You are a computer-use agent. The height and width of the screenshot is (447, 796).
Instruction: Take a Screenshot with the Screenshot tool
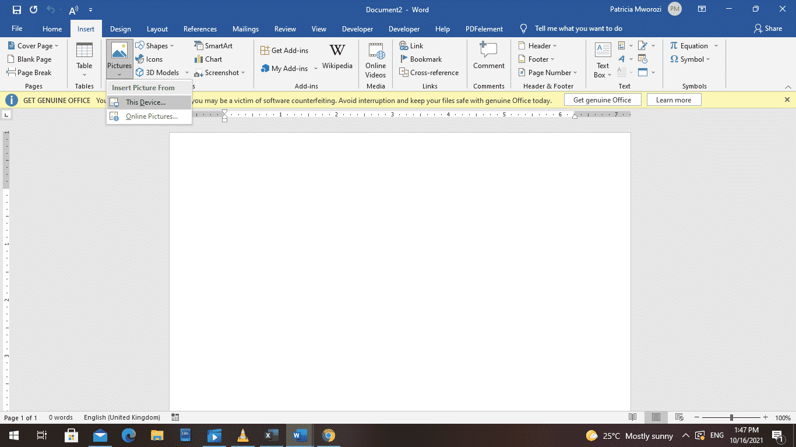click(217, 72)
